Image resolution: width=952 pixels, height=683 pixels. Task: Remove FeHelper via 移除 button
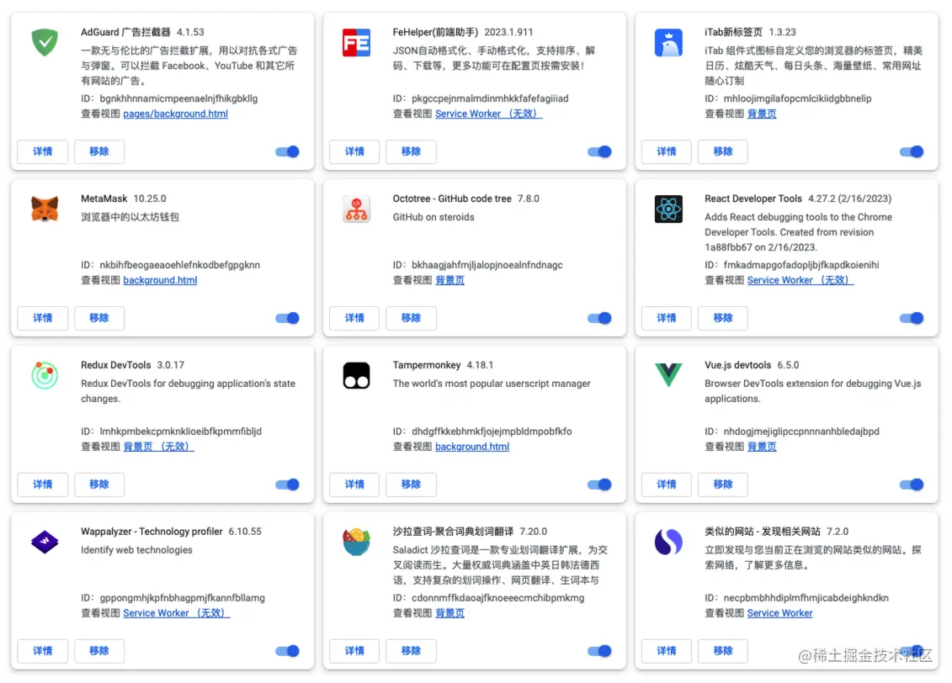coord(411,151)
